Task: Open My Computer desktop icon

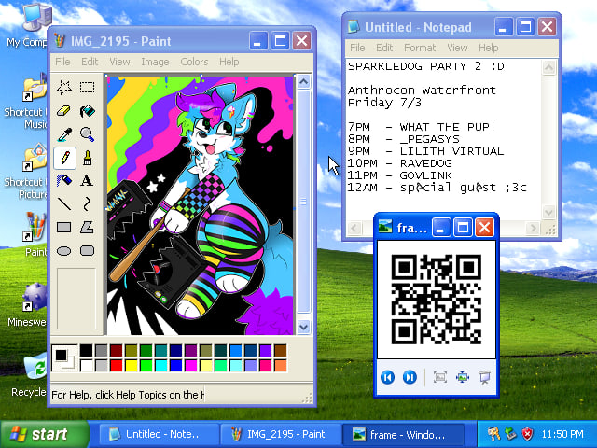Action: tap(33, 25)
